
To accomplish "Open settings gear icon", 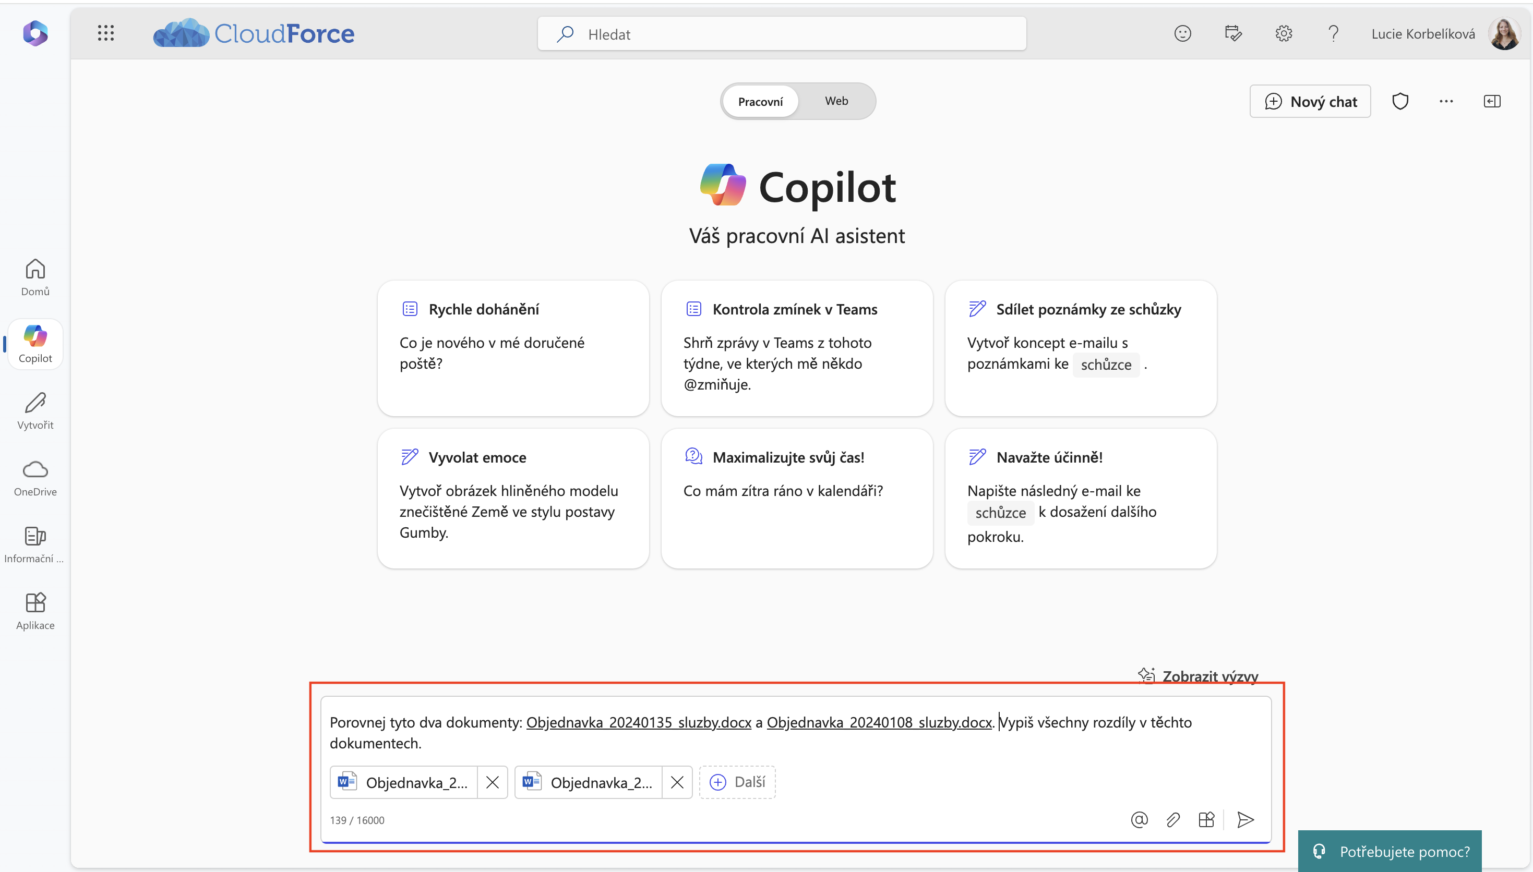I will [1283, 33].
